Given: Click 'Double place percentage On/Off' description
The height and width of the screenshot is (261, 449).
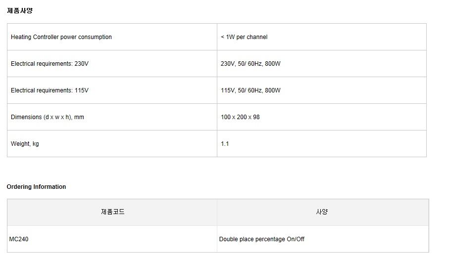Looking at the screenshot, I should click(x=261, y=239).
